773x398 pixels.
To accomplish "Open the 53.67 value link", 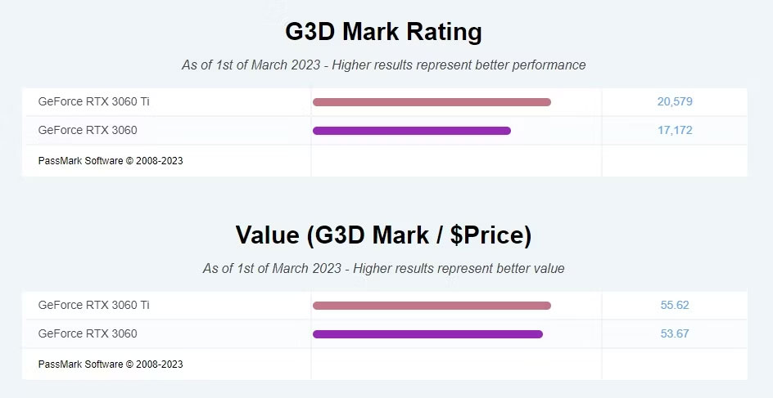I will (x=675, y=333).
